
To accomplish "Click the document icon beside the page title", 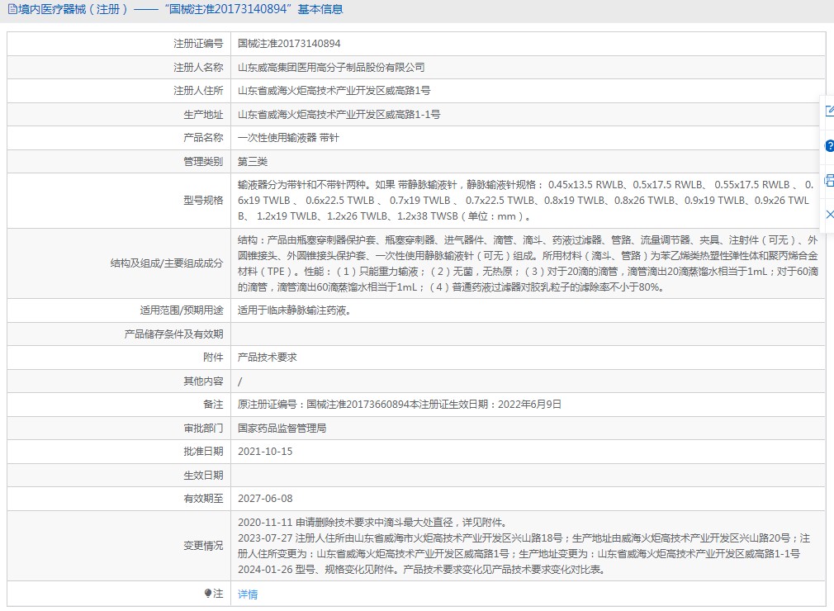I will tap(12, 10).
